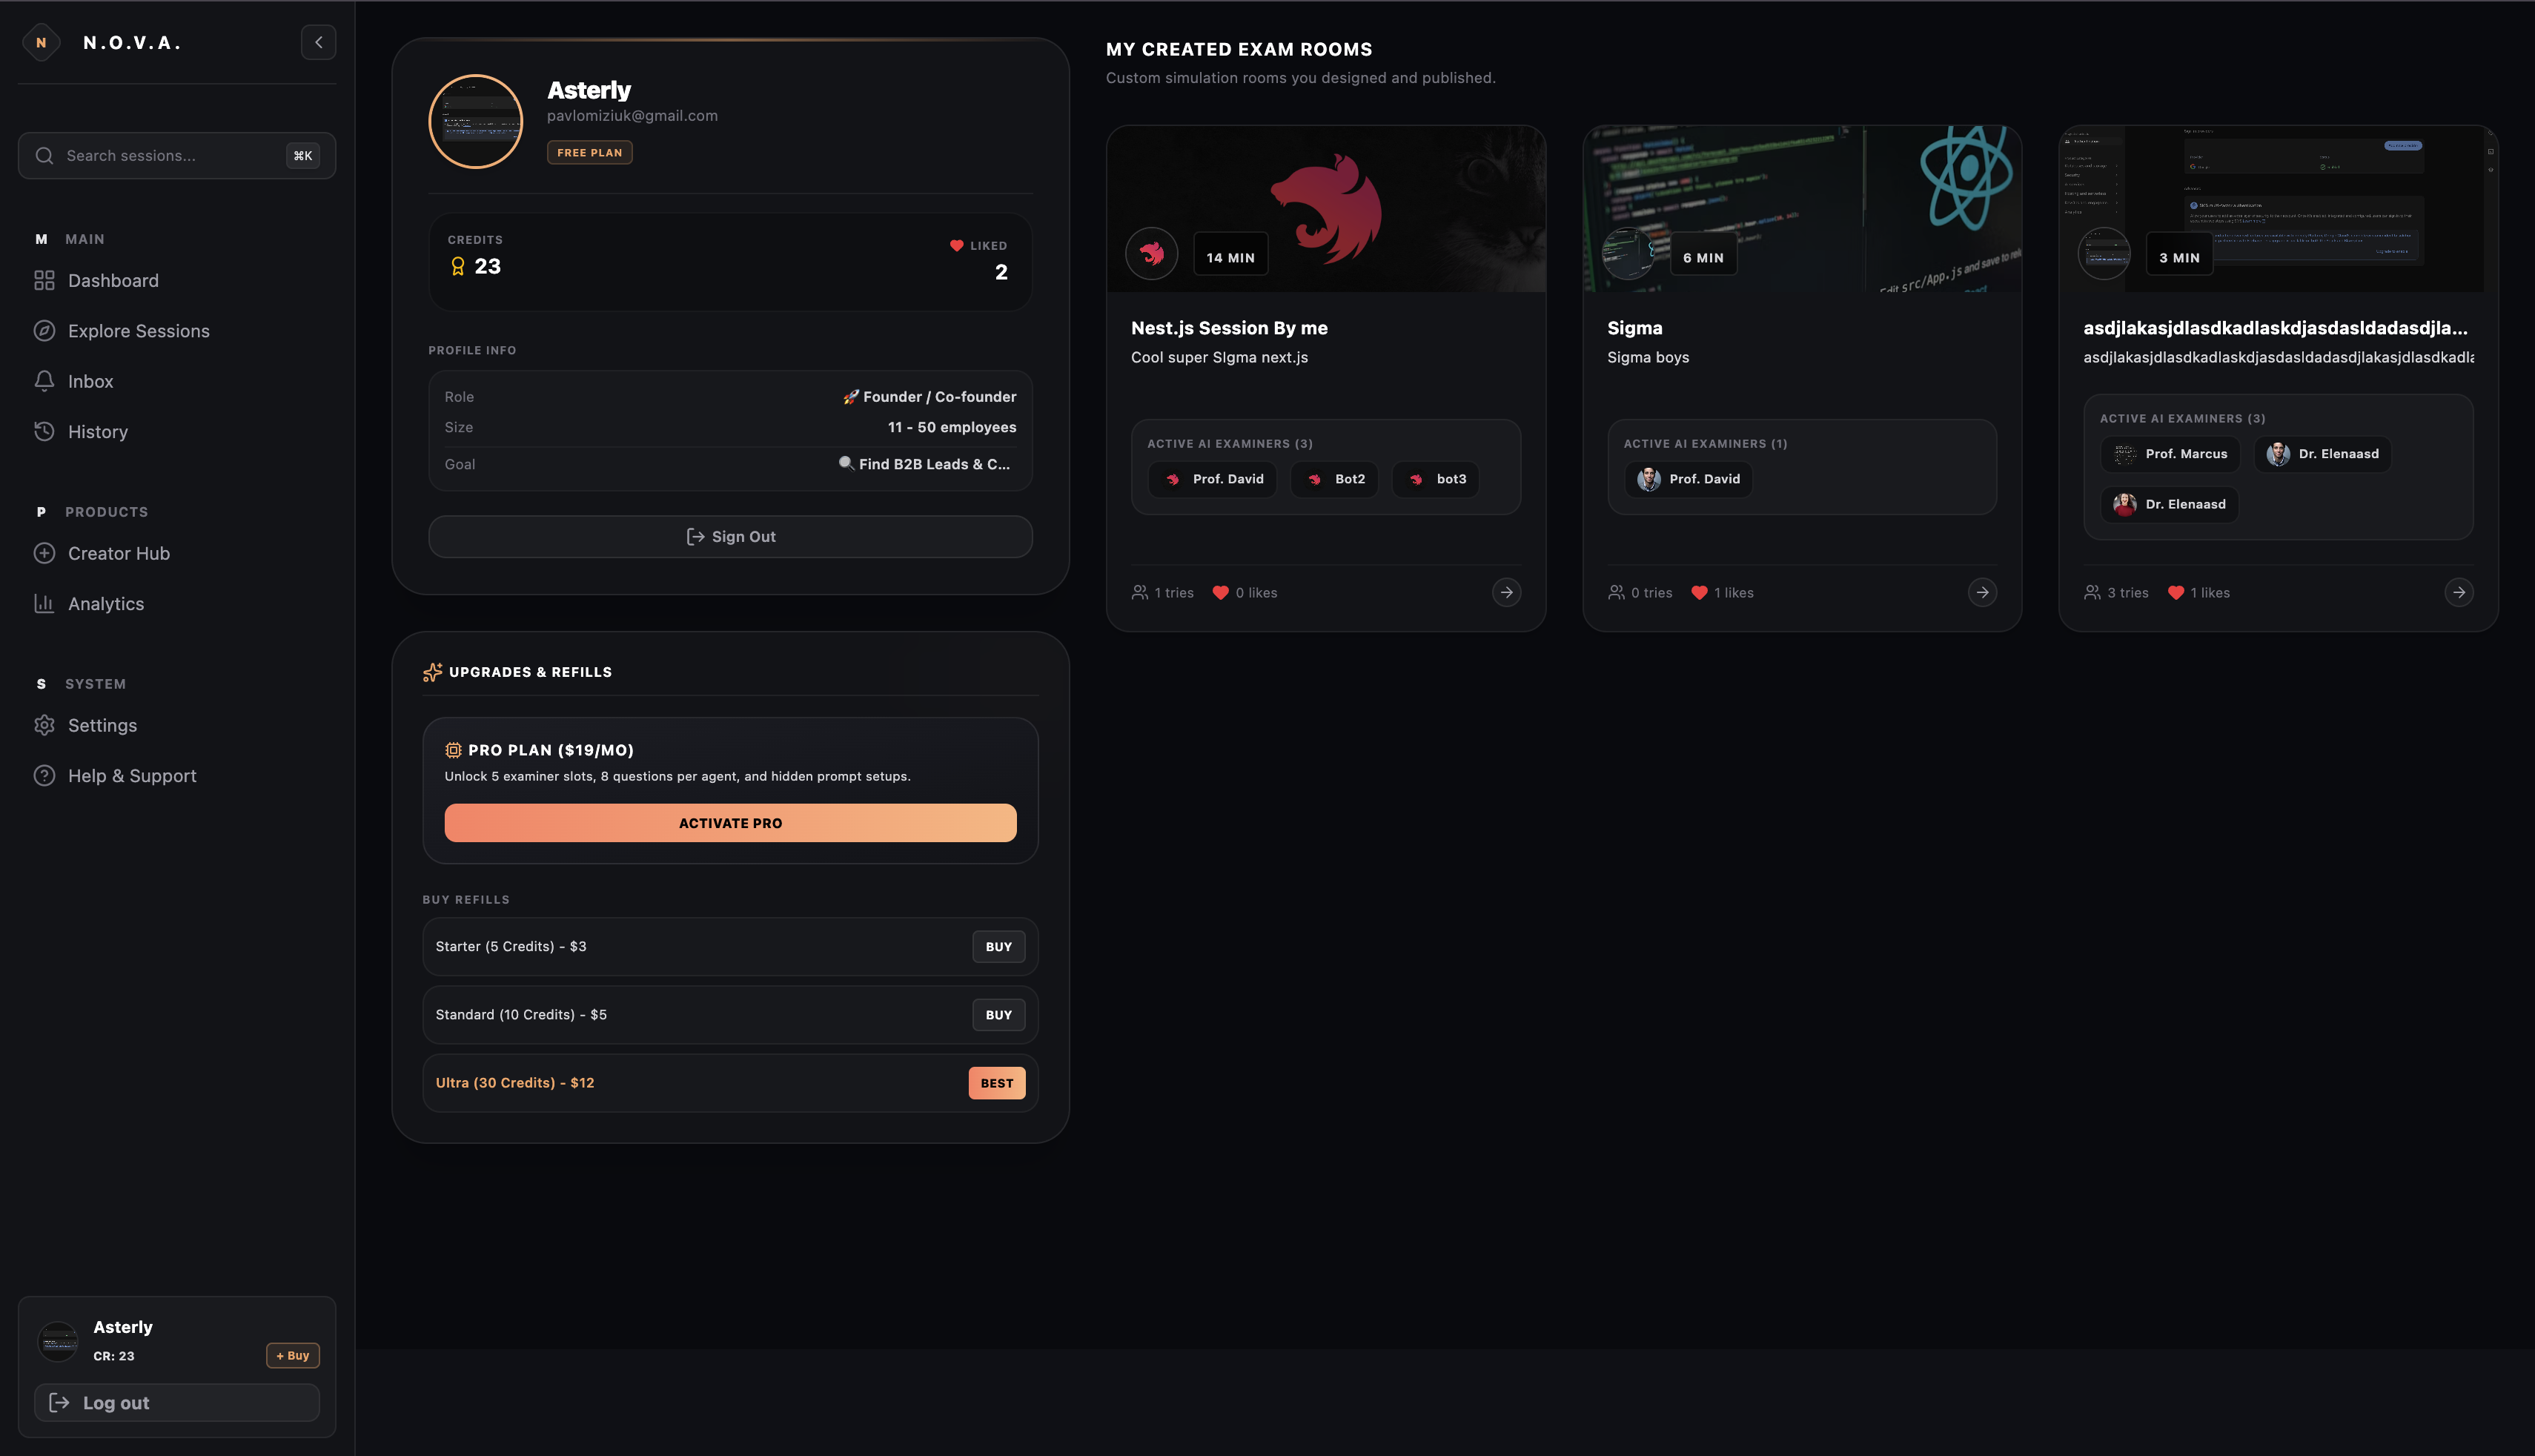The image size is (2535, 1456).
Task: Open Nest.js Session room arrow
Action: [x=1506, y=593]
